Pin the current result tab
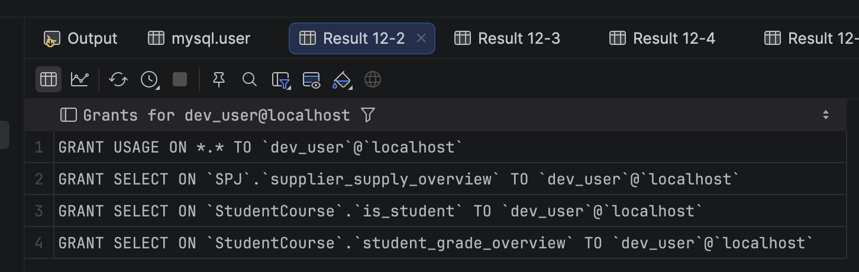This screenshot has height=272, width=859. pyautogui.click(x=219, y=79)
